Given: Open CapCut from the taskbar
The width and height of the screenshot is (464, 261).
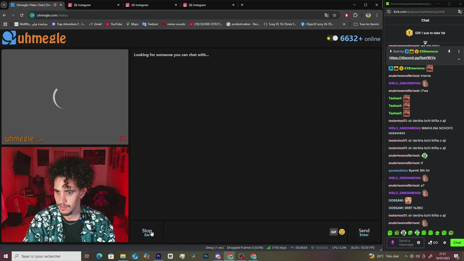Looking at the screenshot, I should [x=170, y=256].
